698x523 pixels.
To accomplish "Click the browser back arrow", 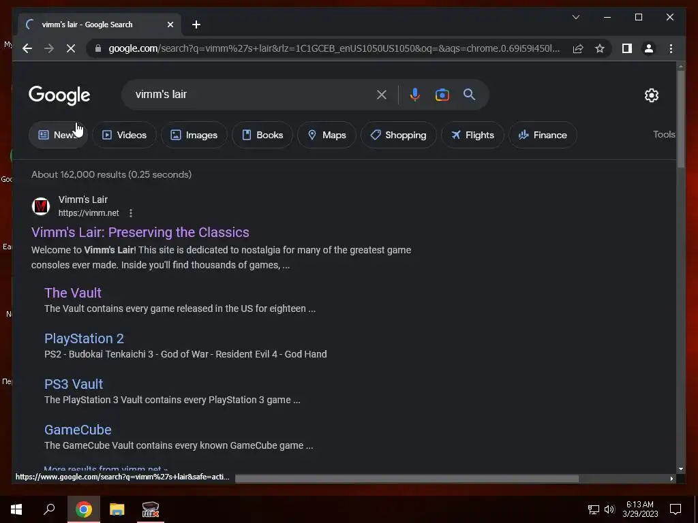I will pos(27,48).
